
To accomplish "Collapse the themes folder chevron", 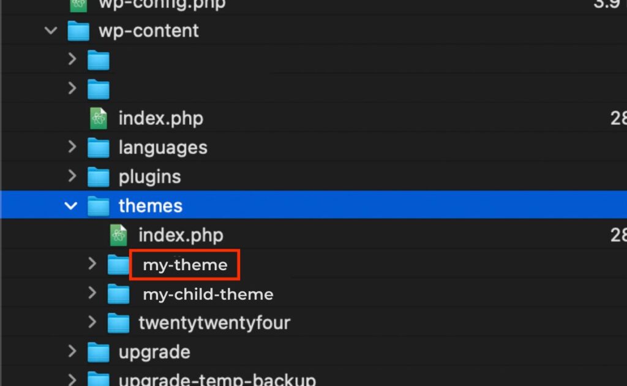I will click(72, 206).
